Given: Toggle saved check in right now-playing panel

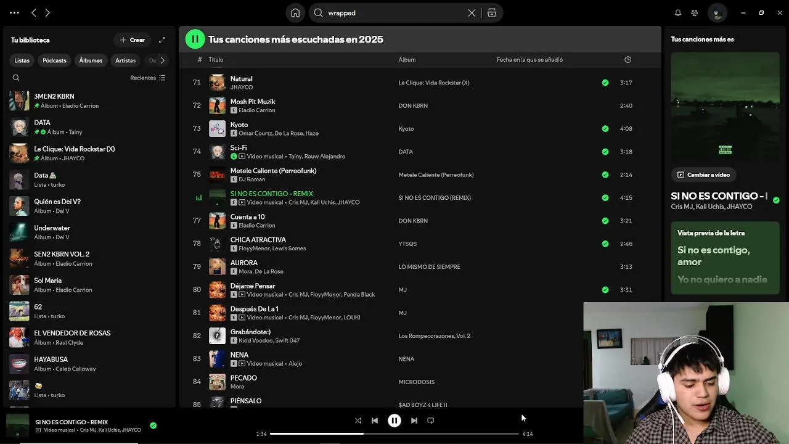Looking at the screenshot, I should tap(776, 200).
